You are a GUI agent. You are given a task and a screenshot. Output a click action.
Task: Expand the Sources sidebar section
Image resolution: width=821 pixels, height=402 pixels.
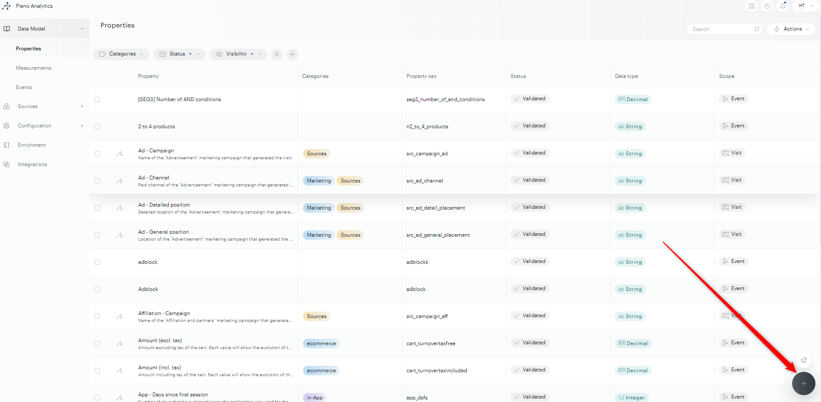pos(43,106)
